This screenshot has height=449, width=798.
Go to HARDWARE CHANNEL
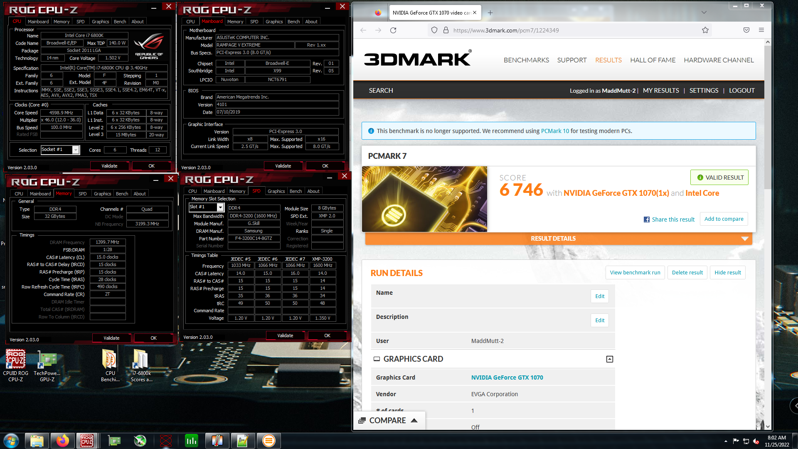click(x=719, y=60)
